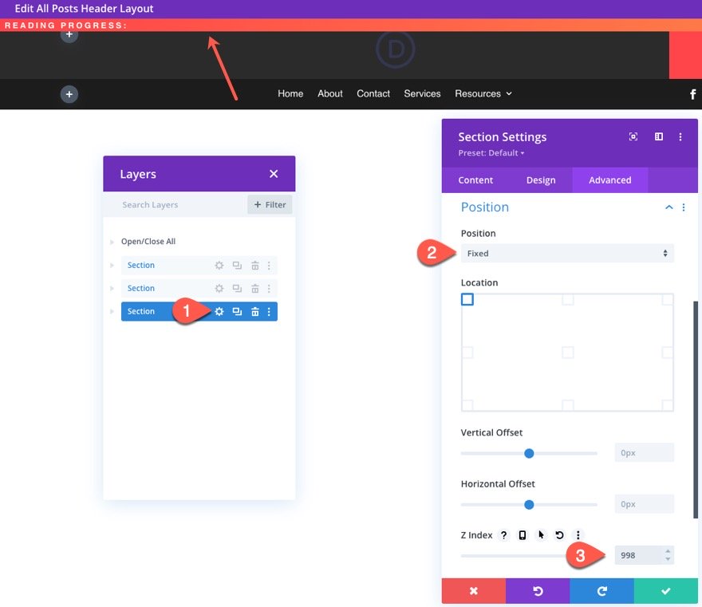The width and height of the screenshot is (702, 607).
Task: Open more options of highlighted Section layer
Action: pos(269,312)
